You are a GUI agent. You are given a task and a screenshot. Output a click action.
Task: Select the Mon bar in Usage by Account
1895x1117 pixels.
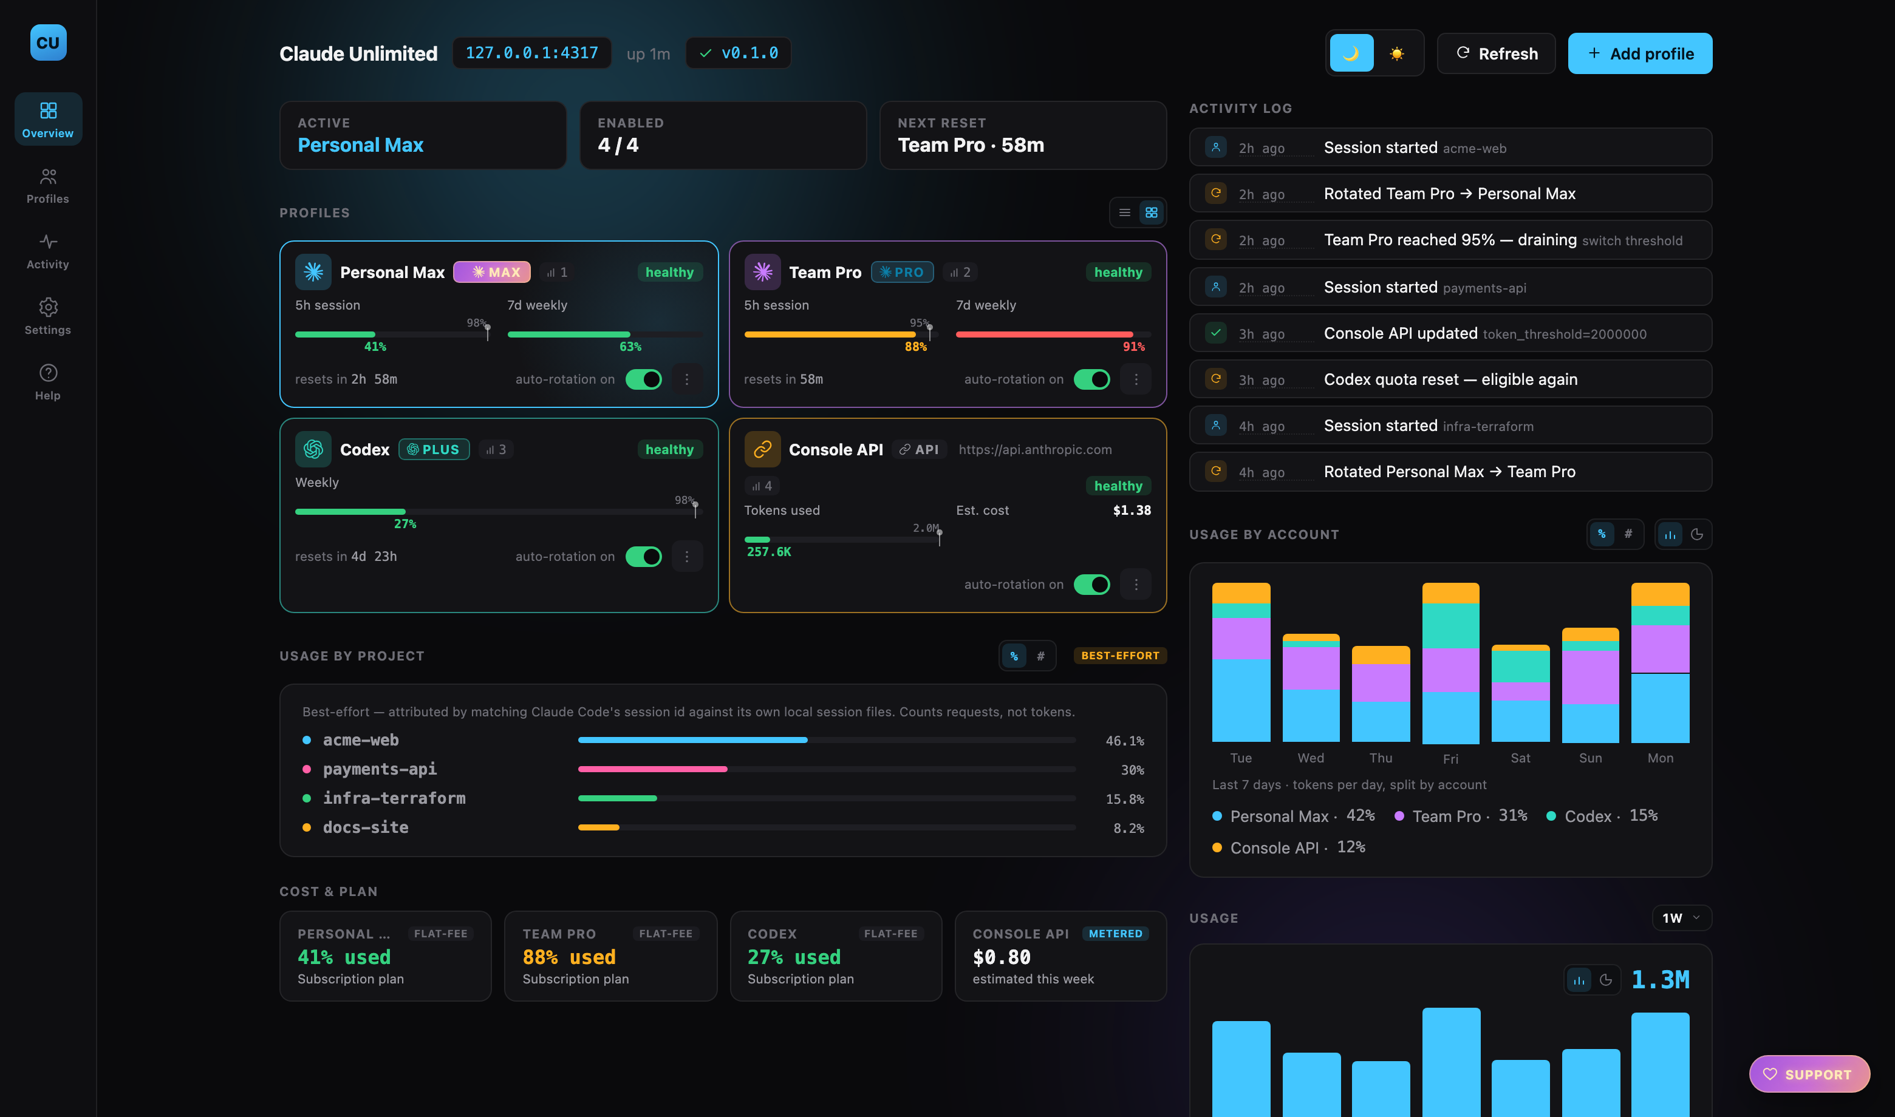1660,662
